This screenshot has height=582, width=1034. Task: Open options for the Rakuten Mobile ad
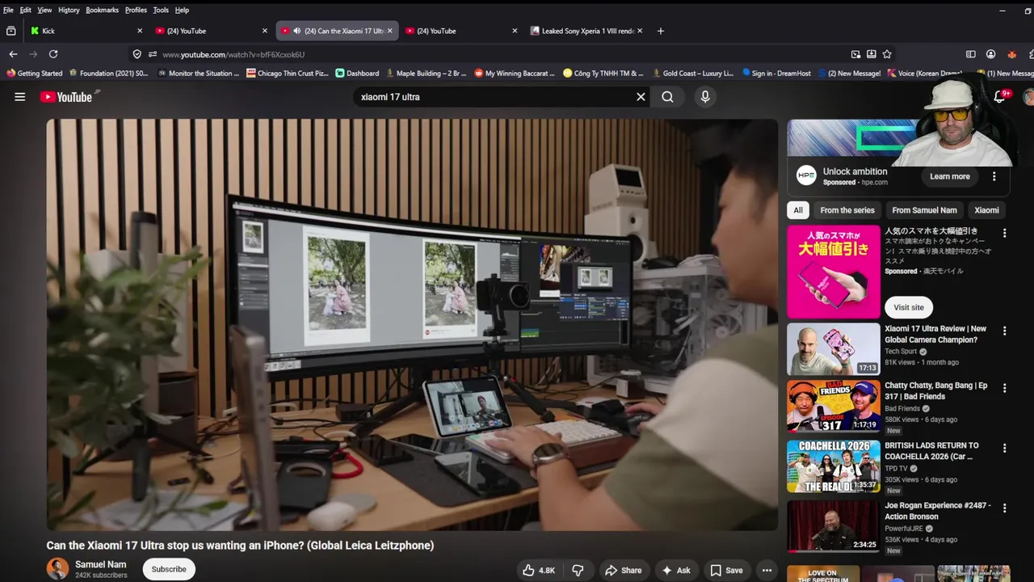coord(1004,233)
